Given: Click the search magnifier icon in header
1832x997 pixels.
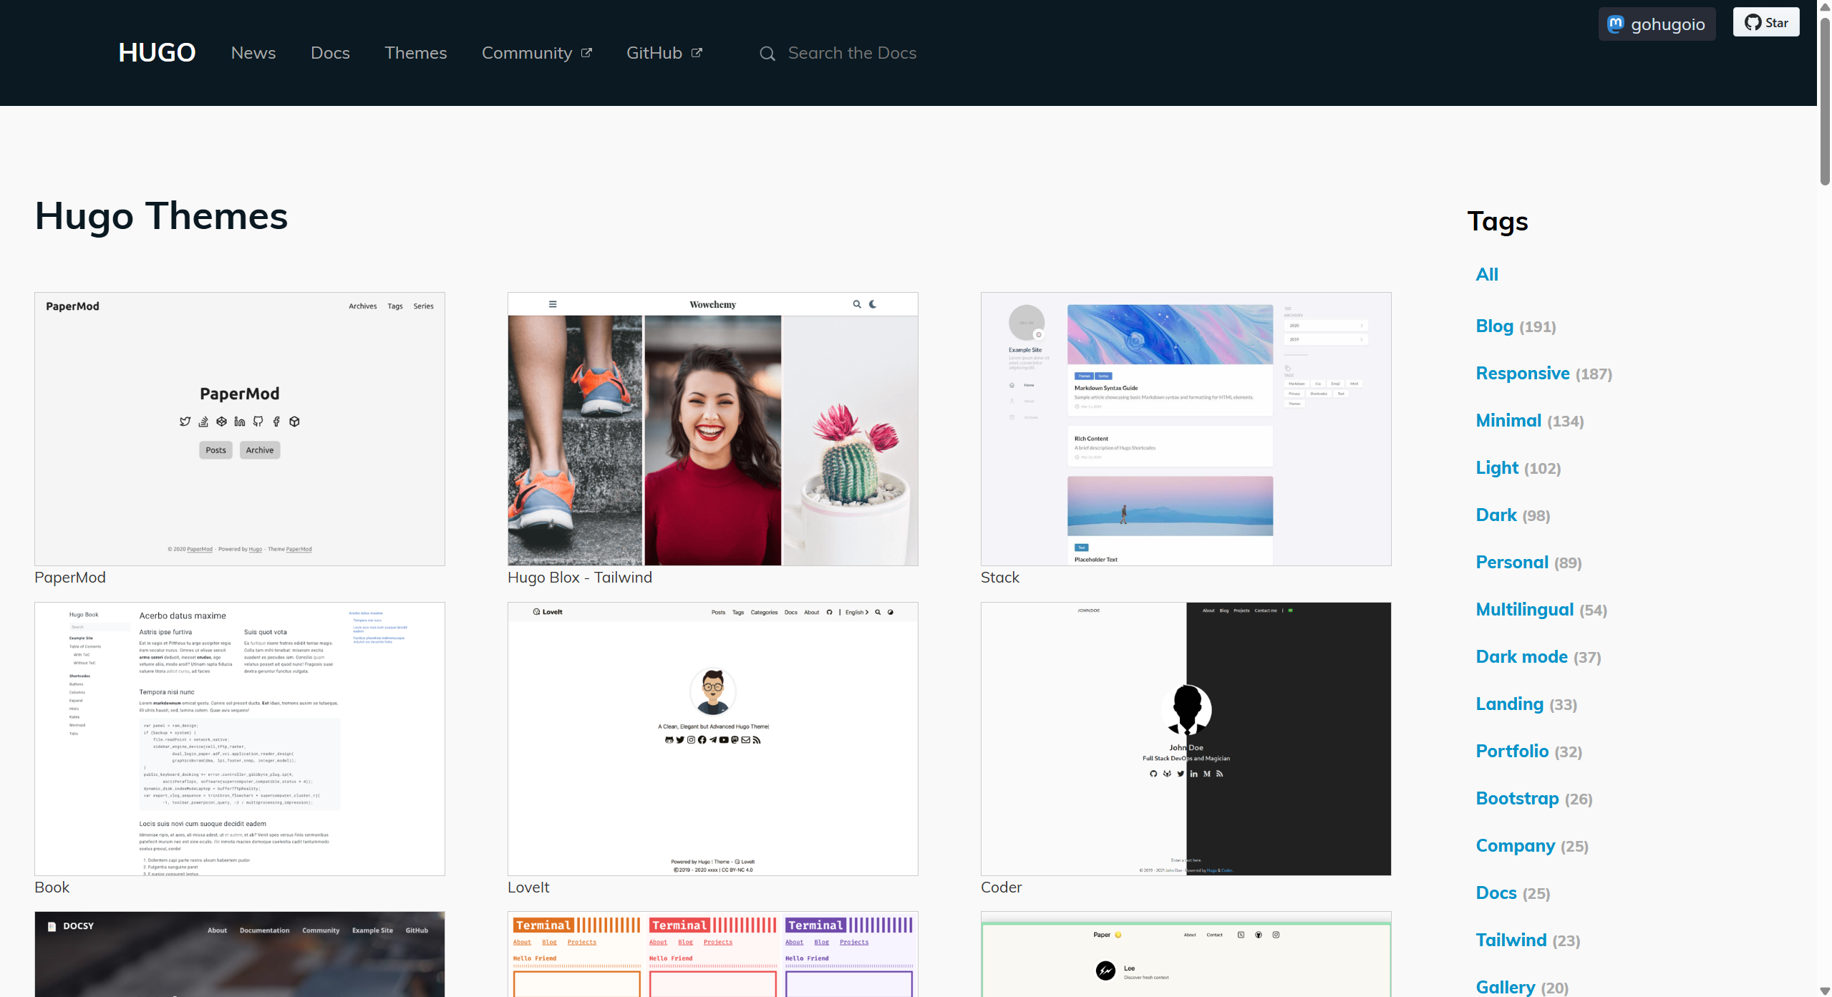Looking at the screenshot, I should (x=767, y=54).
